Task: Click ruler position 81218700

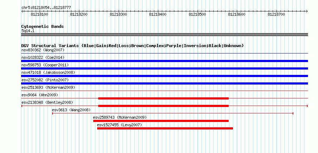Action: (x=277, y=14)
